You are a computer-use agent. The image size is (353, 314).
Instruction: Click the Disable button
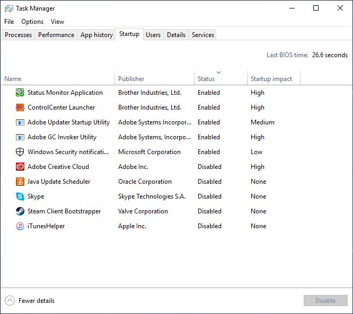[x=325, y=301]
